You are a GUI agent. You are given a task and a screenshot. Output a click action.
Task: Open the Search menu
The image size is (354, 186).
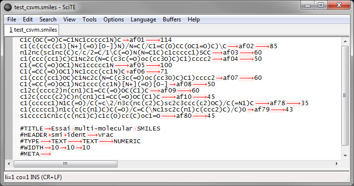[x=48, y=19]
